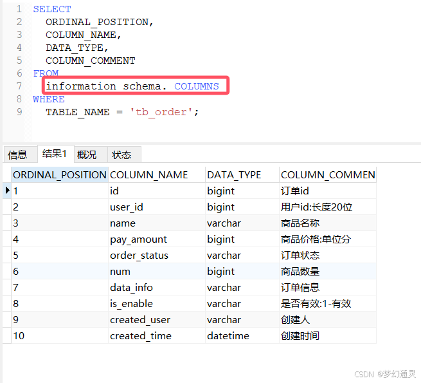Click the ordinal position cell '10'
The height and width of the screenshot is (383, 421).
(60, 335)
